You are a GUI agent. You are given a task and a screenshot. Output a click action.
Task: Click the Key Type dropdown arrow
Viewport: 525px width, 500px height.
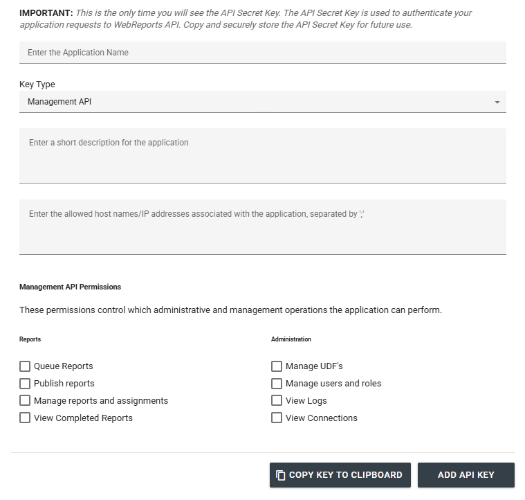coord(497,102)
